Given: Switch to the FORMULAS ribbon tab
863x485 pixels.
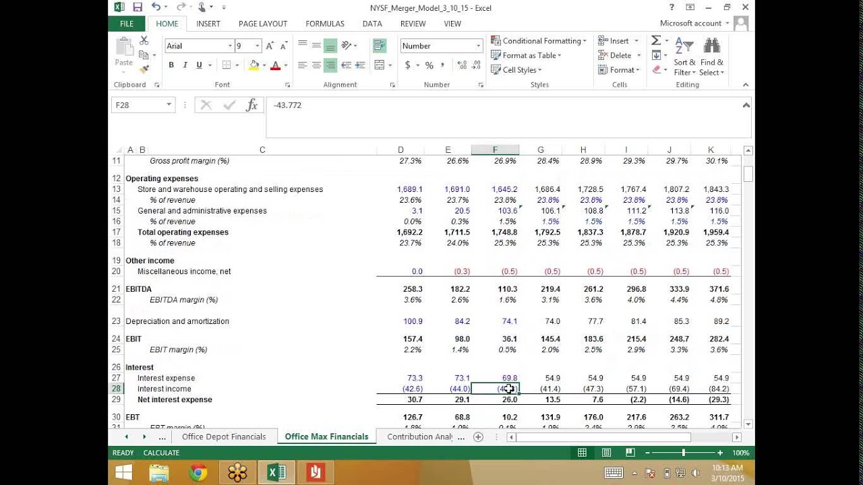Looking at the screenshot, I should 325,24.
